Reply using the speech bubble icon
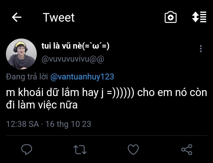Screen dimensions: 213x163 coord(27,149)
